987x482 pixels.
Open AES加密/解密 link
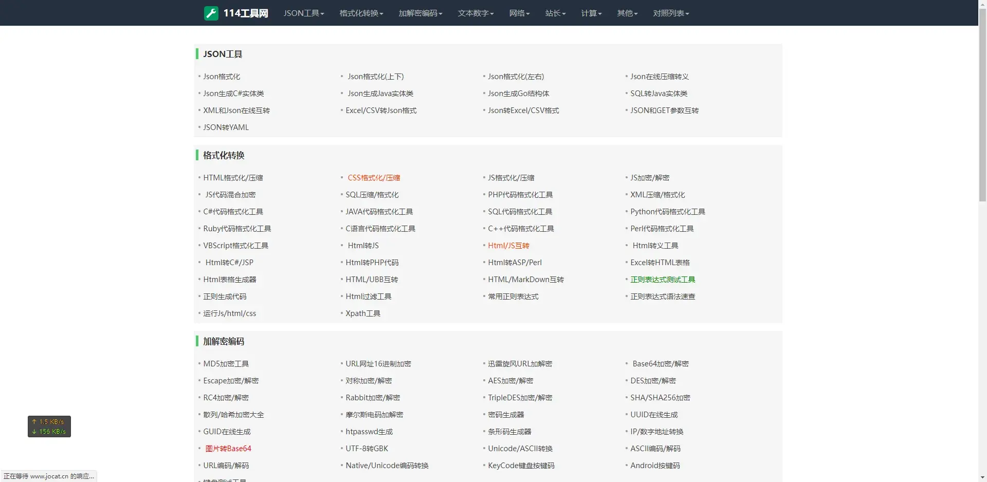pos(510,381)
